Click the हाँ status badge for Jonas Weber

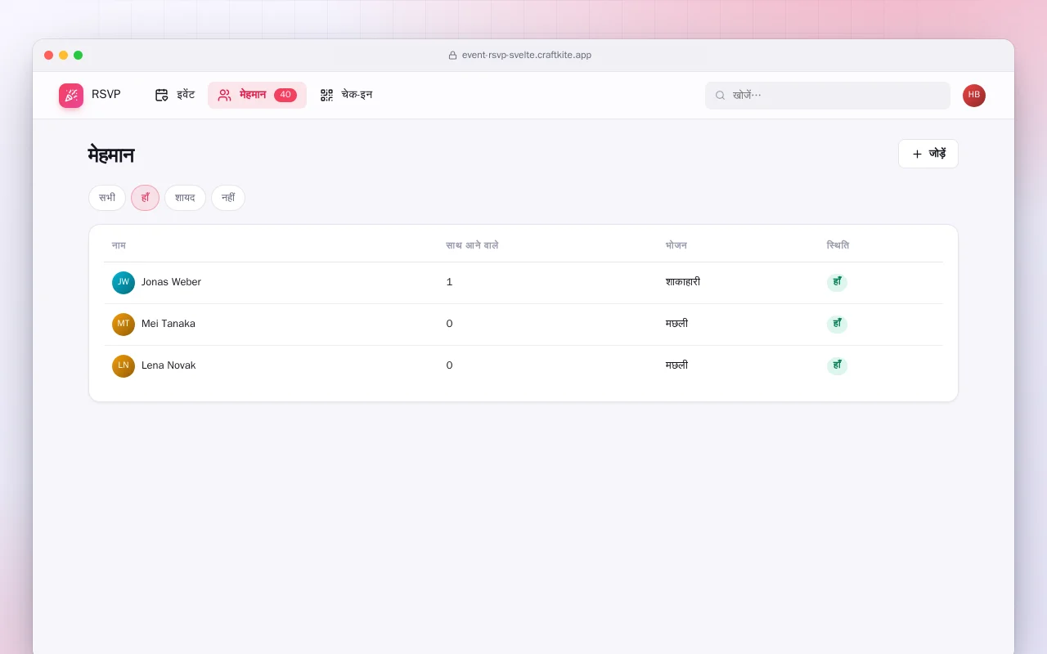click(x=837, y=283)
